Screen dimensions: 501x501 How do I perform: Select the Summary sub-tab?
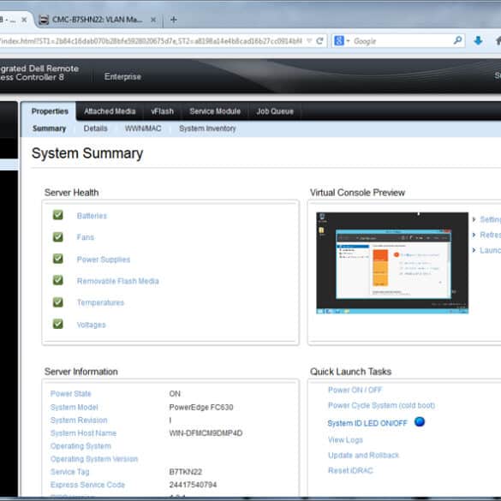click(49, 128)
